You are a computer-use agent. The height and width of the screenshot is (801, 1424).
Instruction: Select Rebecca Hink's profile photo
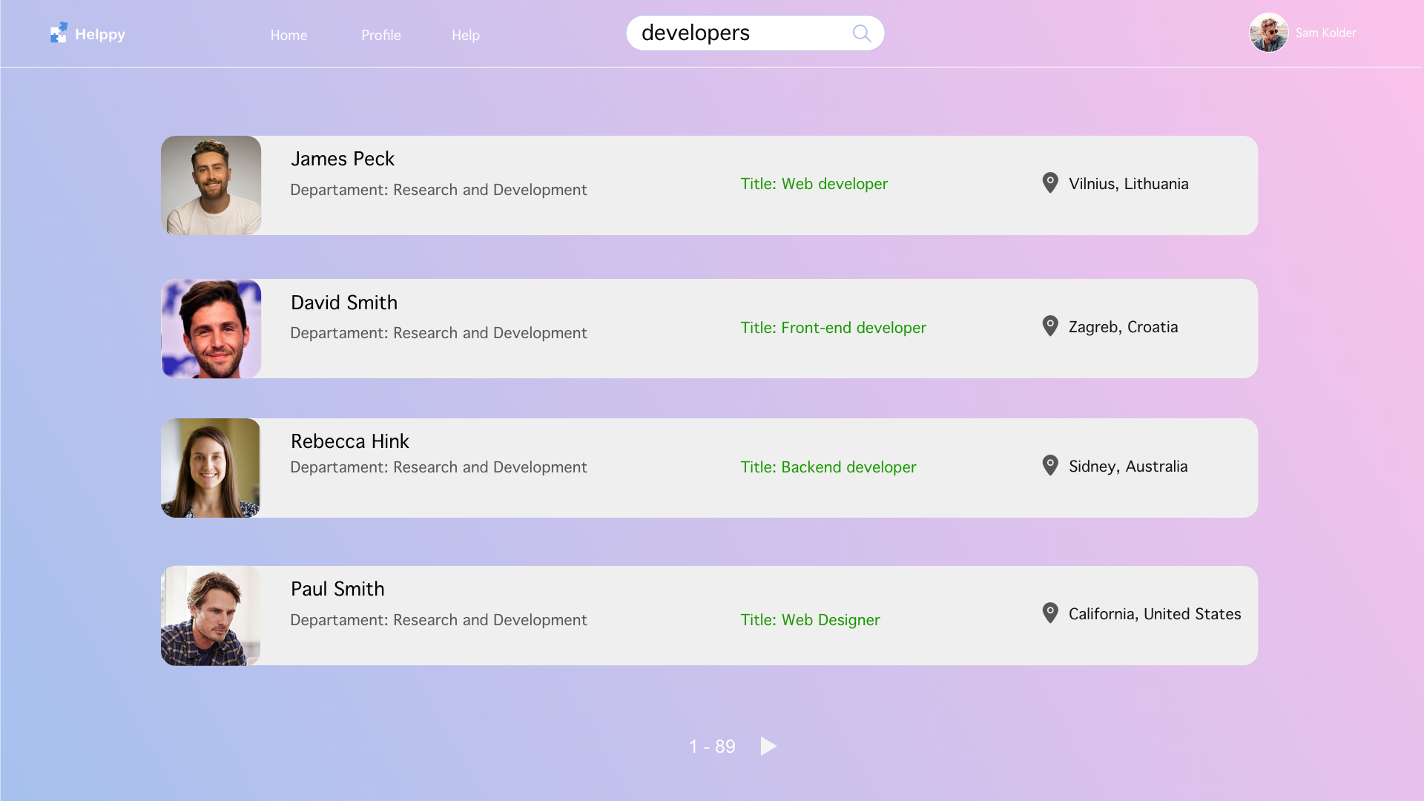click(211, 468)
